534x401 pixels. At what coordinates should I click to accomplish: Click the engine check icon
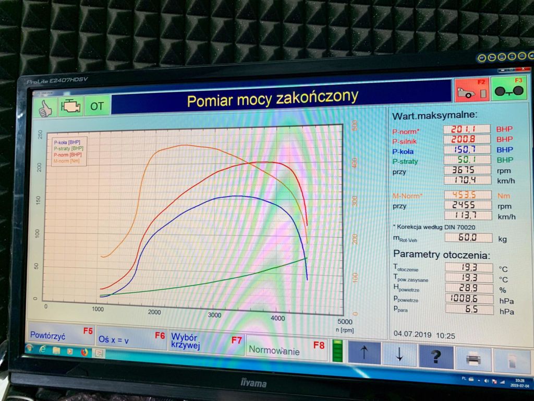71,106
